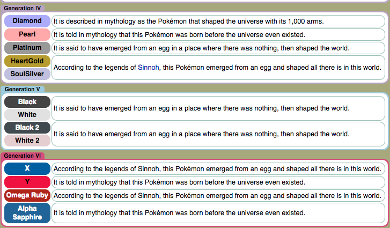Click the X version label
This screenshot has height=228, width=390.
pyautogui.click(x=27, y=168)
